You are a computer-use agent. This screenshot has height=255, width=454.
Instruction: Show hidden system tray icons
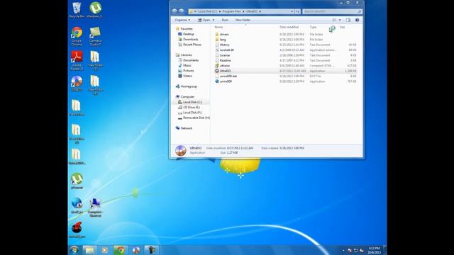pyautogui.click(x=343, y=250)
